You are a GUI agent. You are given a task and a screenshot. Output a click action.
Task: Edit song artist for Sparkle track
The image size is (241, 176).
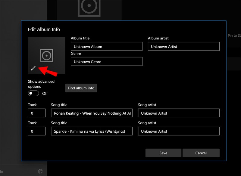[x=179, y=131]
